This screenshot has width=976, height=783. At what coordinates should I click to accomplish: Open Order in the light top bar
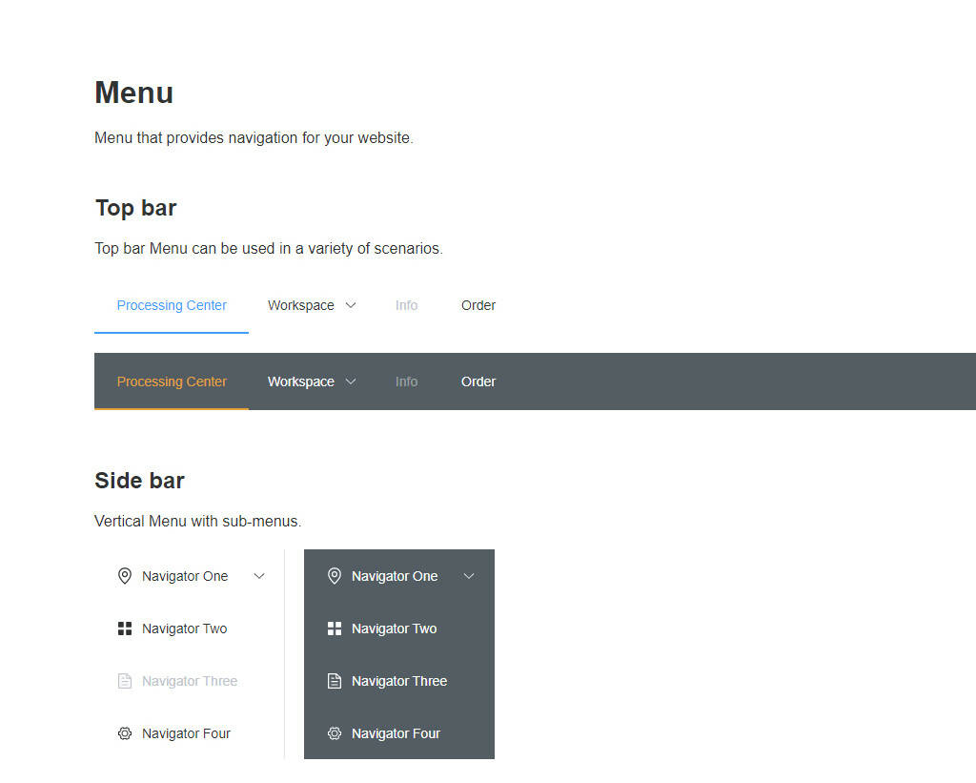tap(478, 305)
